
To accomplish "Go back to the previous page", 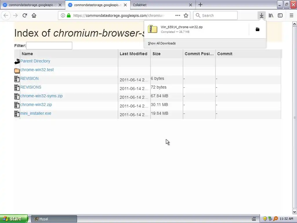I will click(6, 15).
